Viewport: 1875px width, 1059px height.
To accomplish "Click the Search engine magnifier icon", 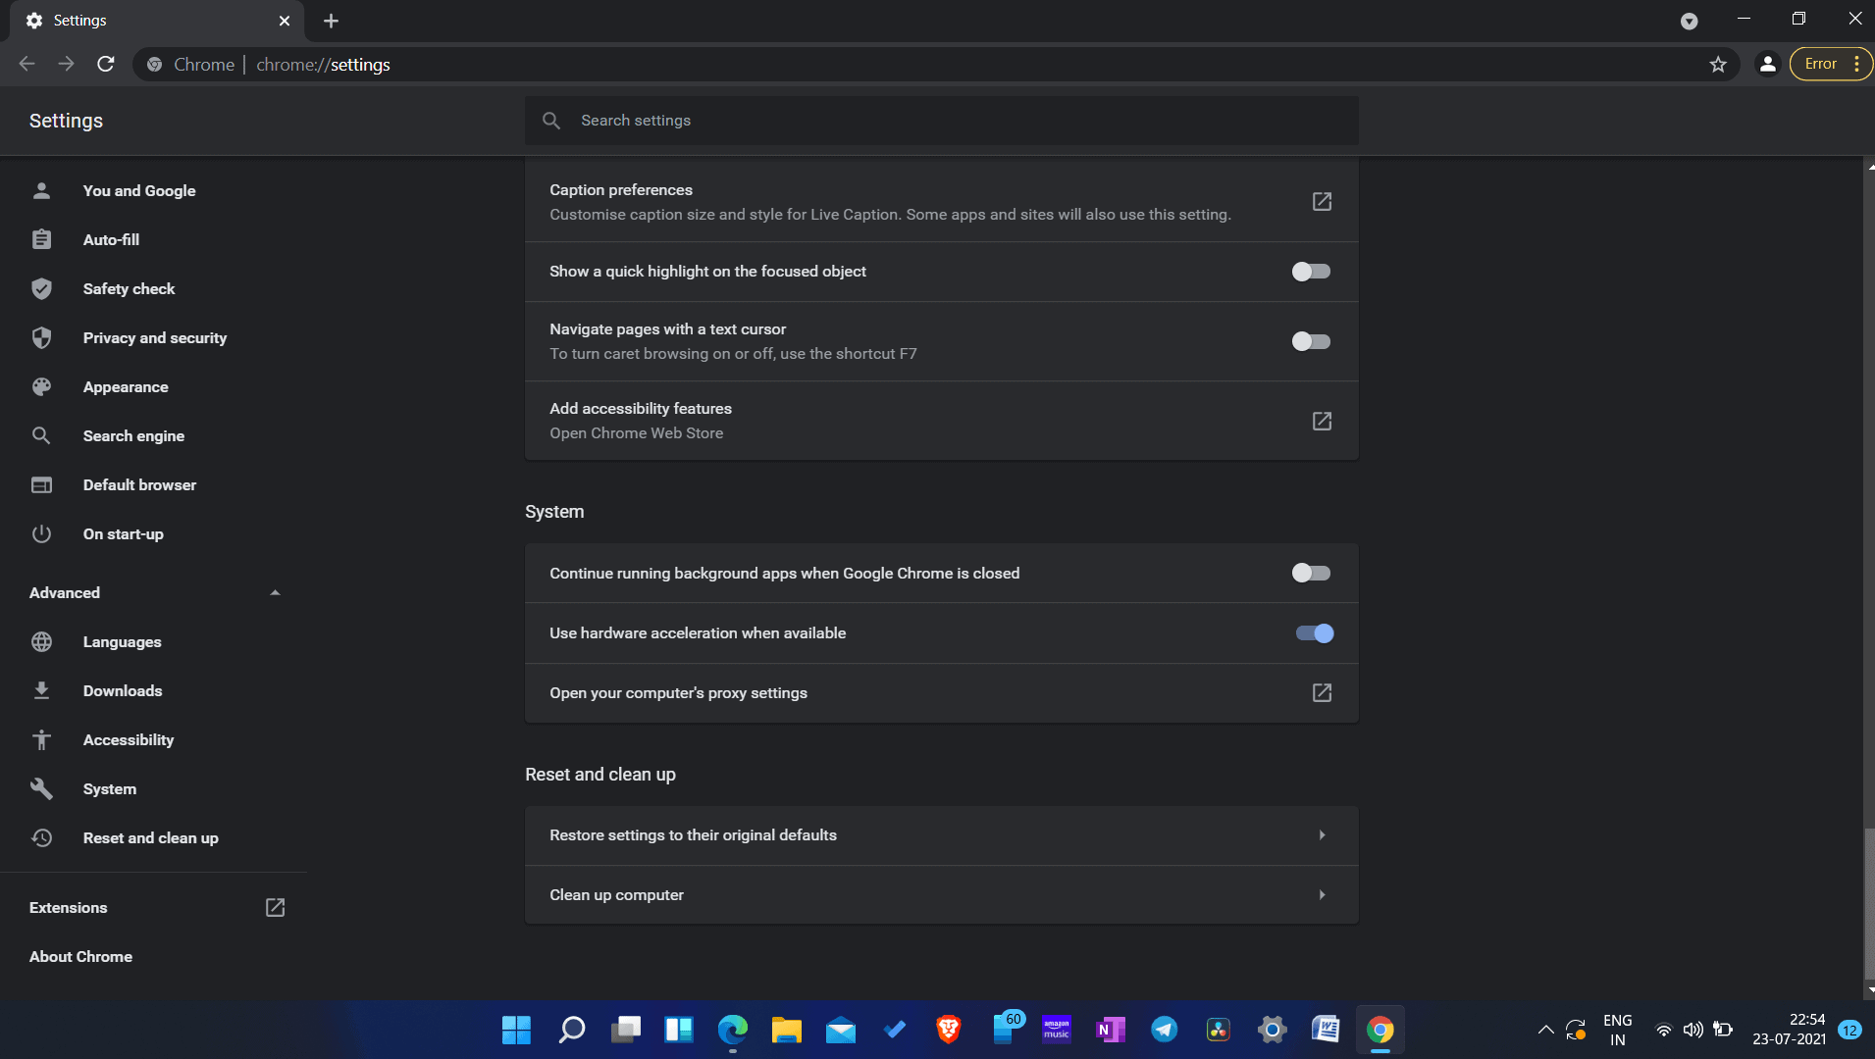I will click(x=41, y=435).
